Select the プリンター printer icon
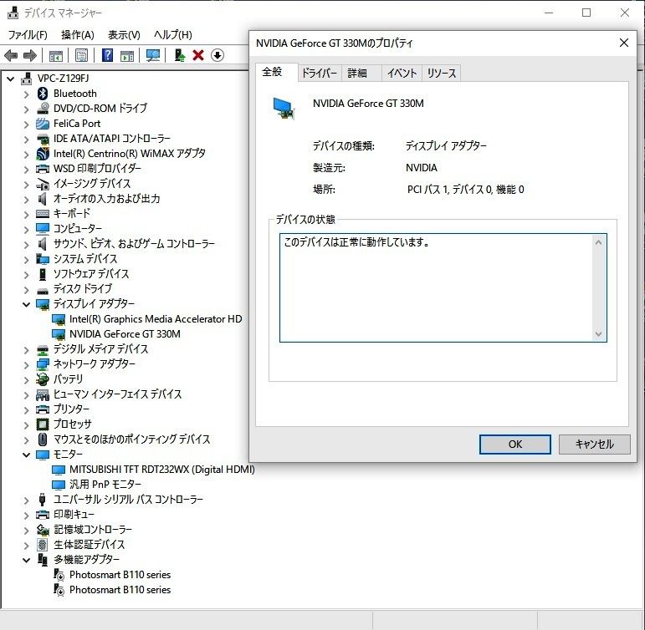Image resolution: width=645 pixels, height=630 pixels. [x=43, y=409]
